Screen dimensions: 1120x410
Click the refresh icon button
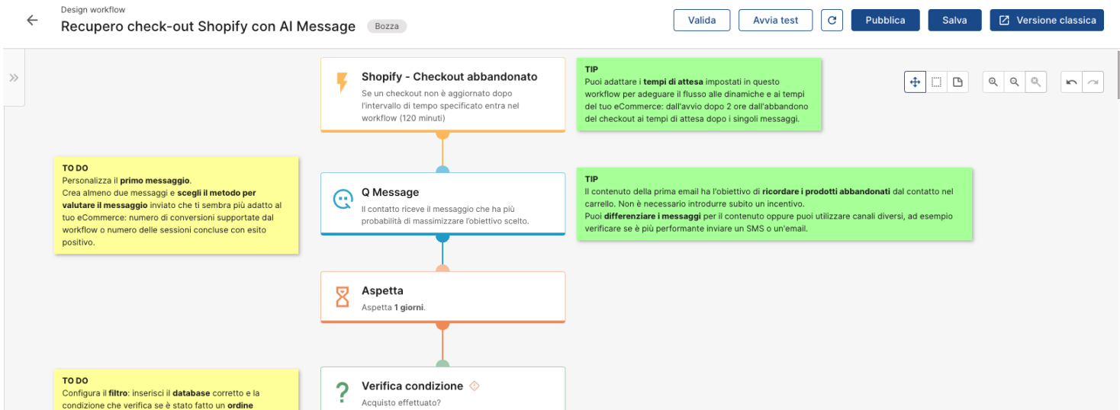[832, 21]
